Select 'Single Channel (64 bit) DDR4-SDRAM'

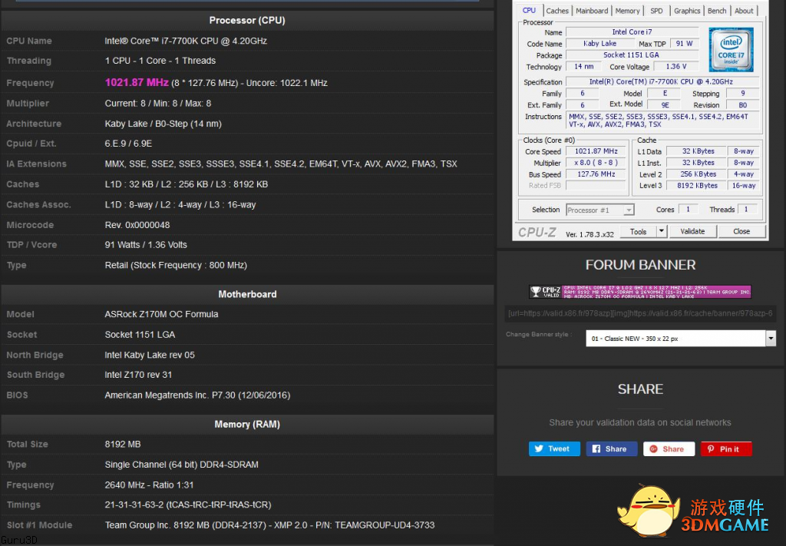click(181, 465)
